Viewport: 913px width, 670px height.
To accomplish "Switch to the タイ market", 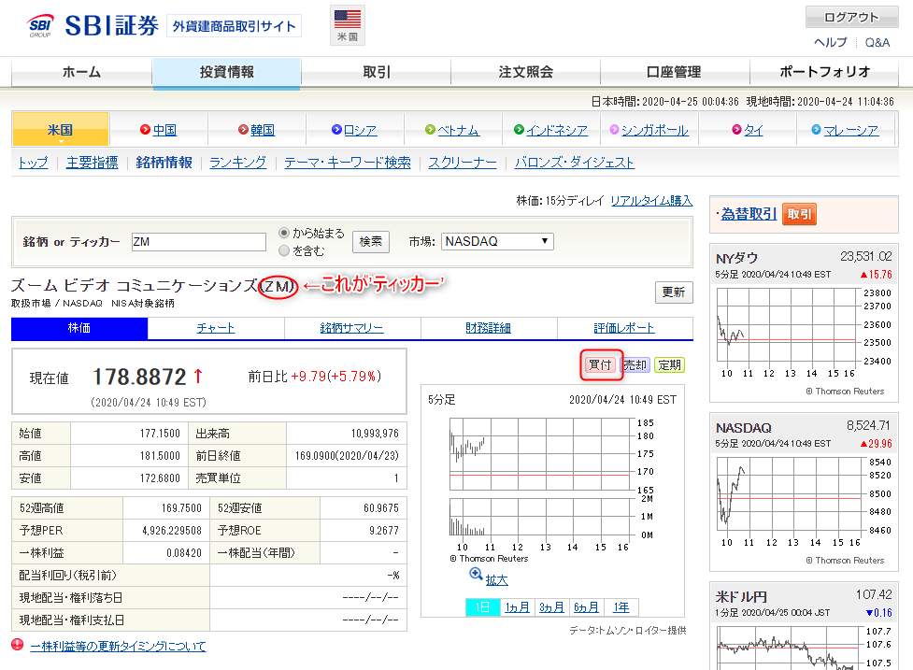I will tap(753, 131).
